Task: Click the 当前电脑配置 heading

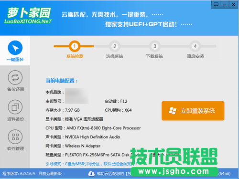Action: [x=62, y=81]
